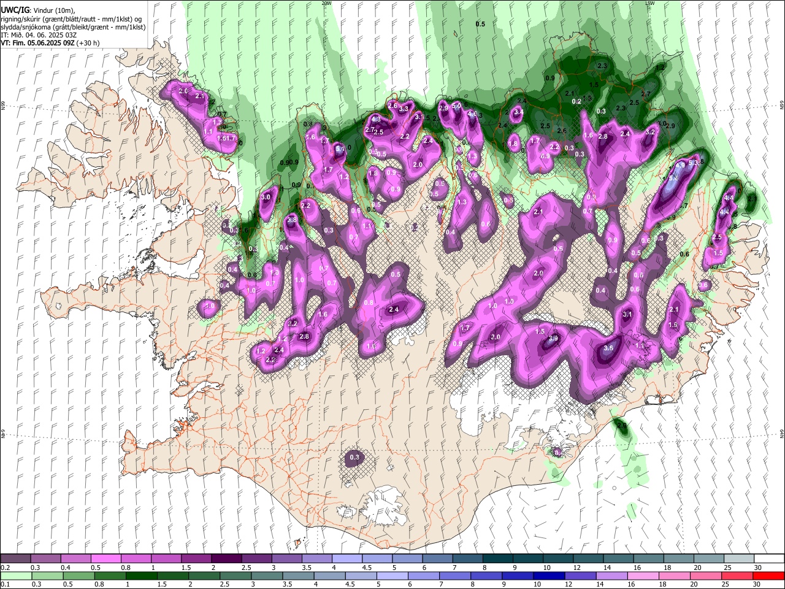785x589 pixels.
Task: Pick the bright pink 0.5 swatch in top legend row
Action: 105,559
